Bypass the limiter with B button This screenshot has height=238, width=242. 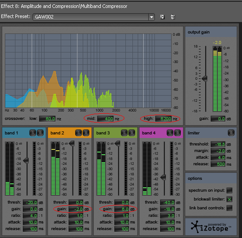[231, 133]
